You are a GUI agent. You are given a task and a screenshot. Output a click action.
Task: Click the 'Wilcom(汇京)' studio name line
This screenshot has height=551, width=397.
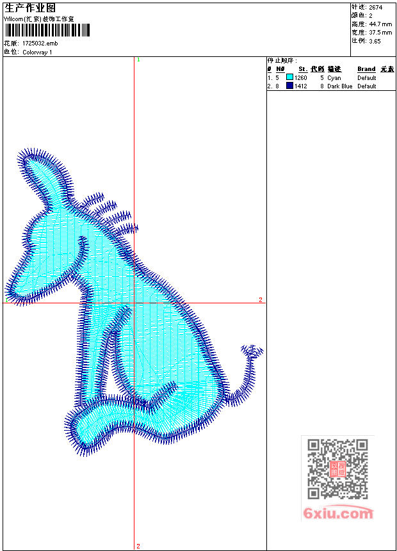click(38, 19)
